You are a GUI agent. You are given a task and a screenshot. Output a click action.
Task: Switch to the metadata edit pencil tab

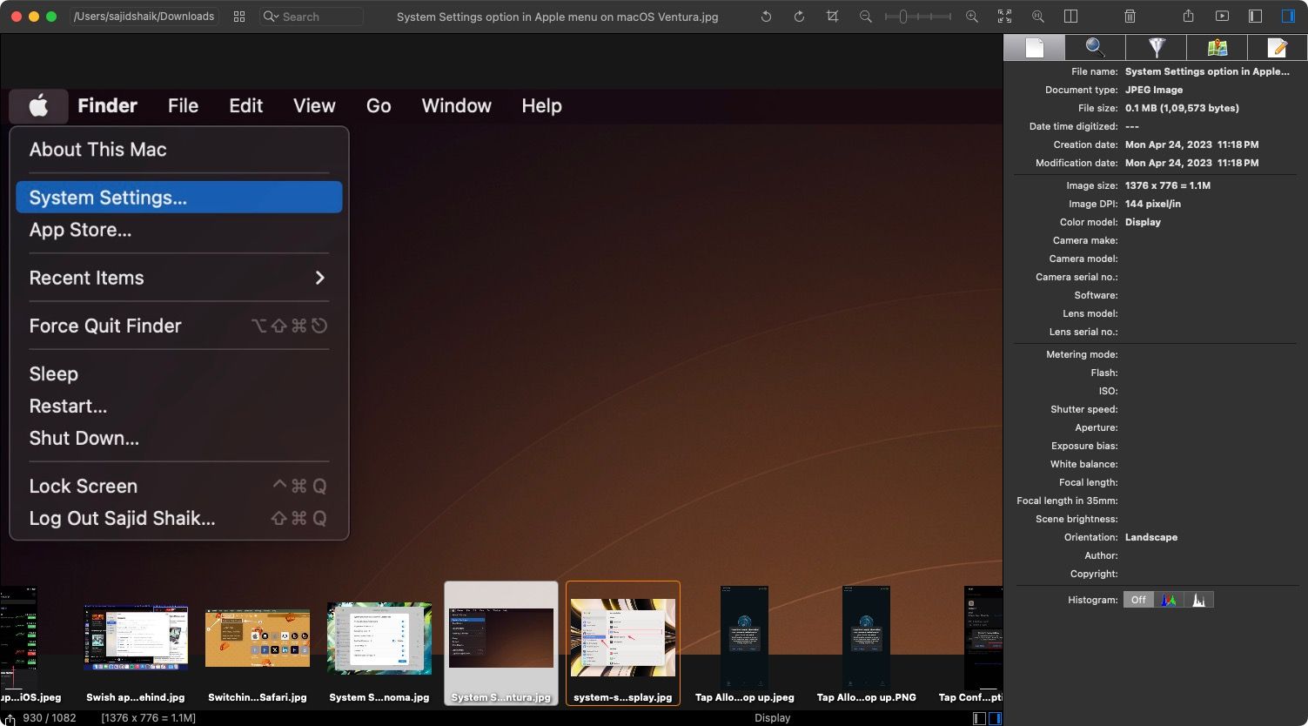[x=1278, y=48]
